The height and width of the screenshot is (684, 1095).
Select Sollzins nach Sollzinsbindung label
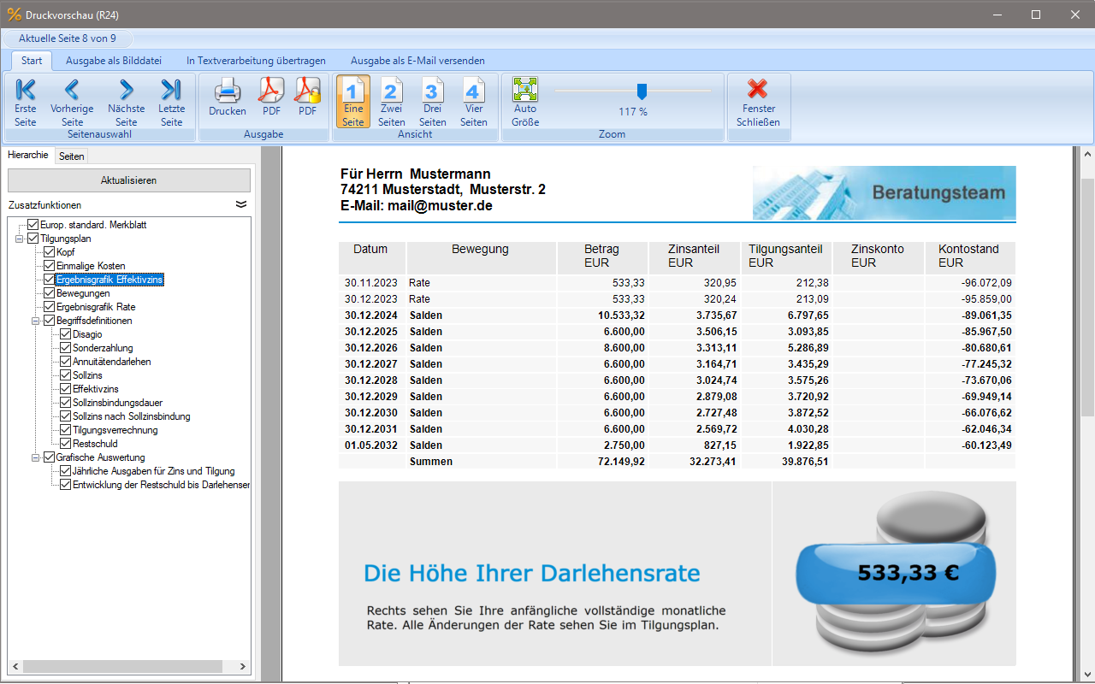(x=132, y=416)
